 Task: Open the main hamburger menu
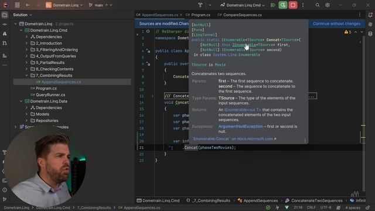17,5
